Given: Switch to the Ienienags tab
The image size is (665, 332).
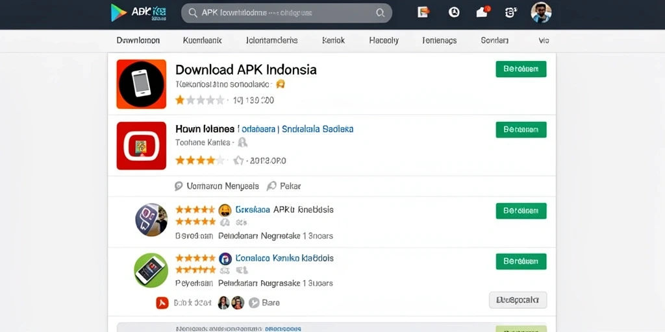Looking at the screenshot, I should pyautogui.click(x=440, y=41).
